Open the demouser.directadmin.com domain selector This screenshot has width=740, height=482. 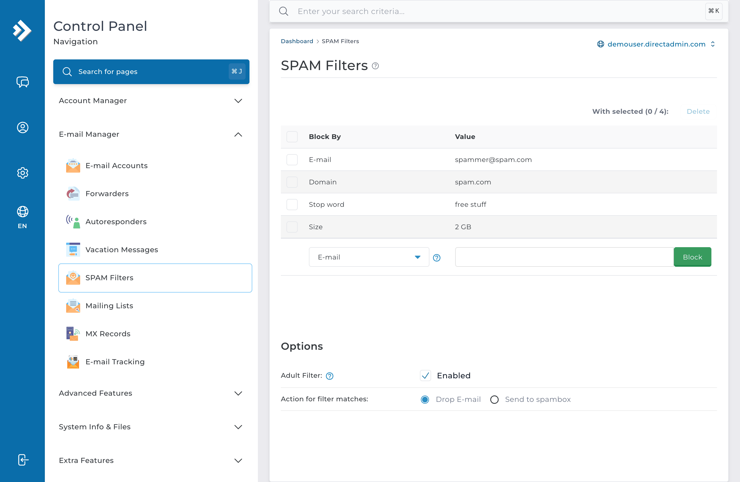click(656, 44)
